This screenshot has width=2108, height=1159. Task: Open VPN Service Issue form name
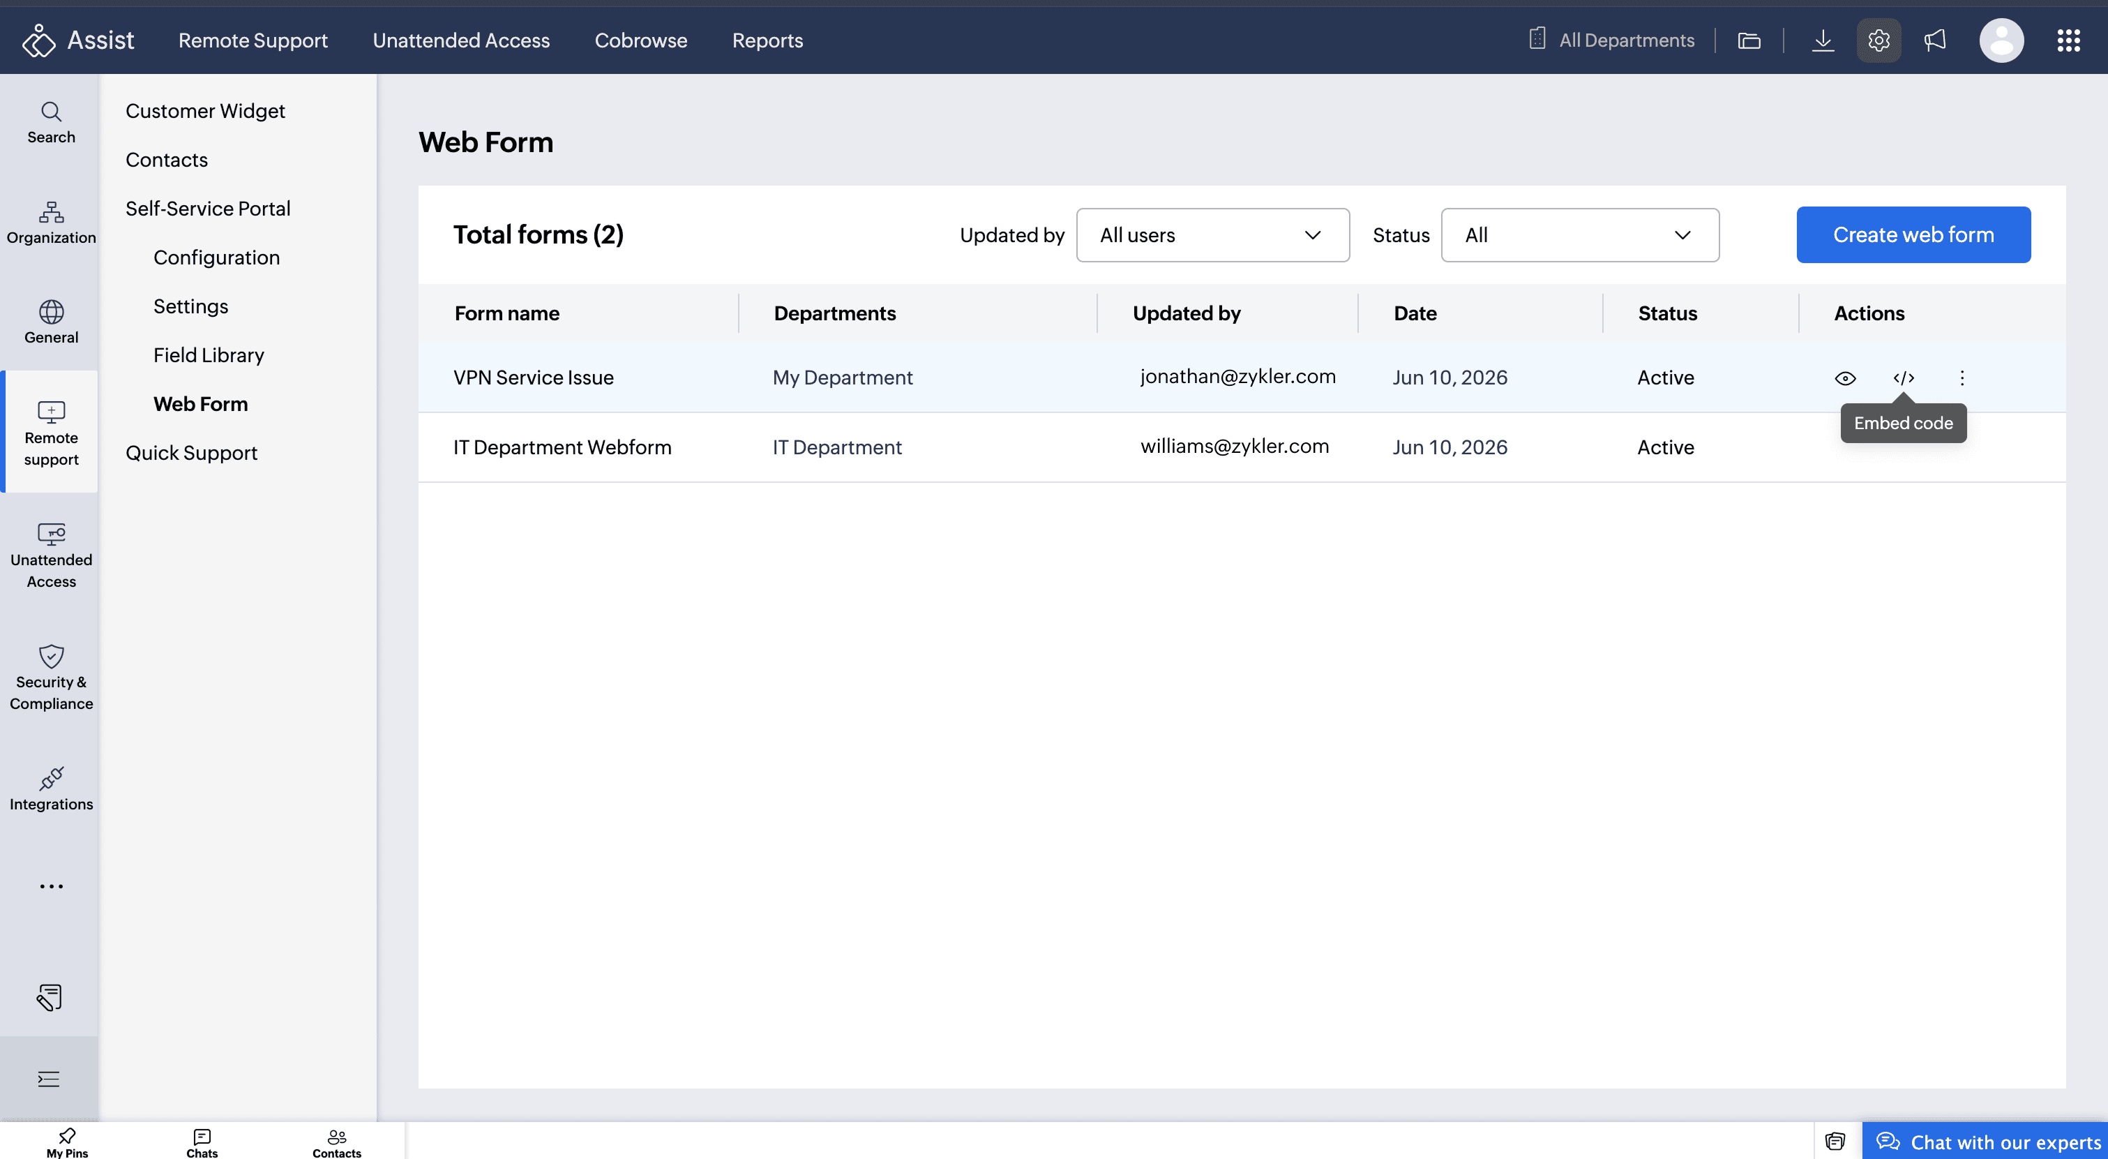point(534,377)
